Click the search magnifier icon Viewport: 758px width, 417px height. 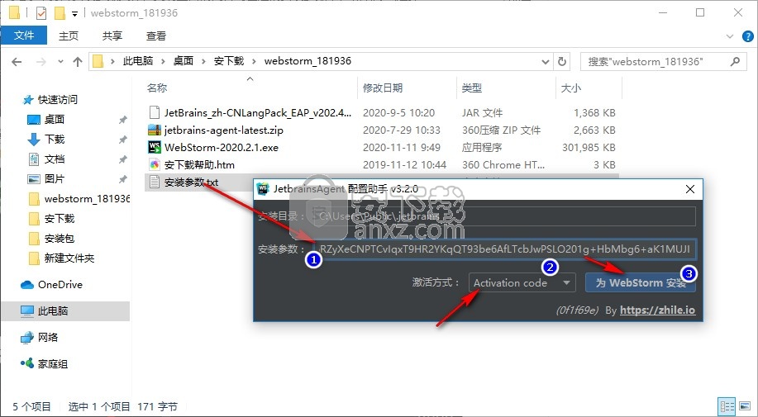[x=735, y=61]
